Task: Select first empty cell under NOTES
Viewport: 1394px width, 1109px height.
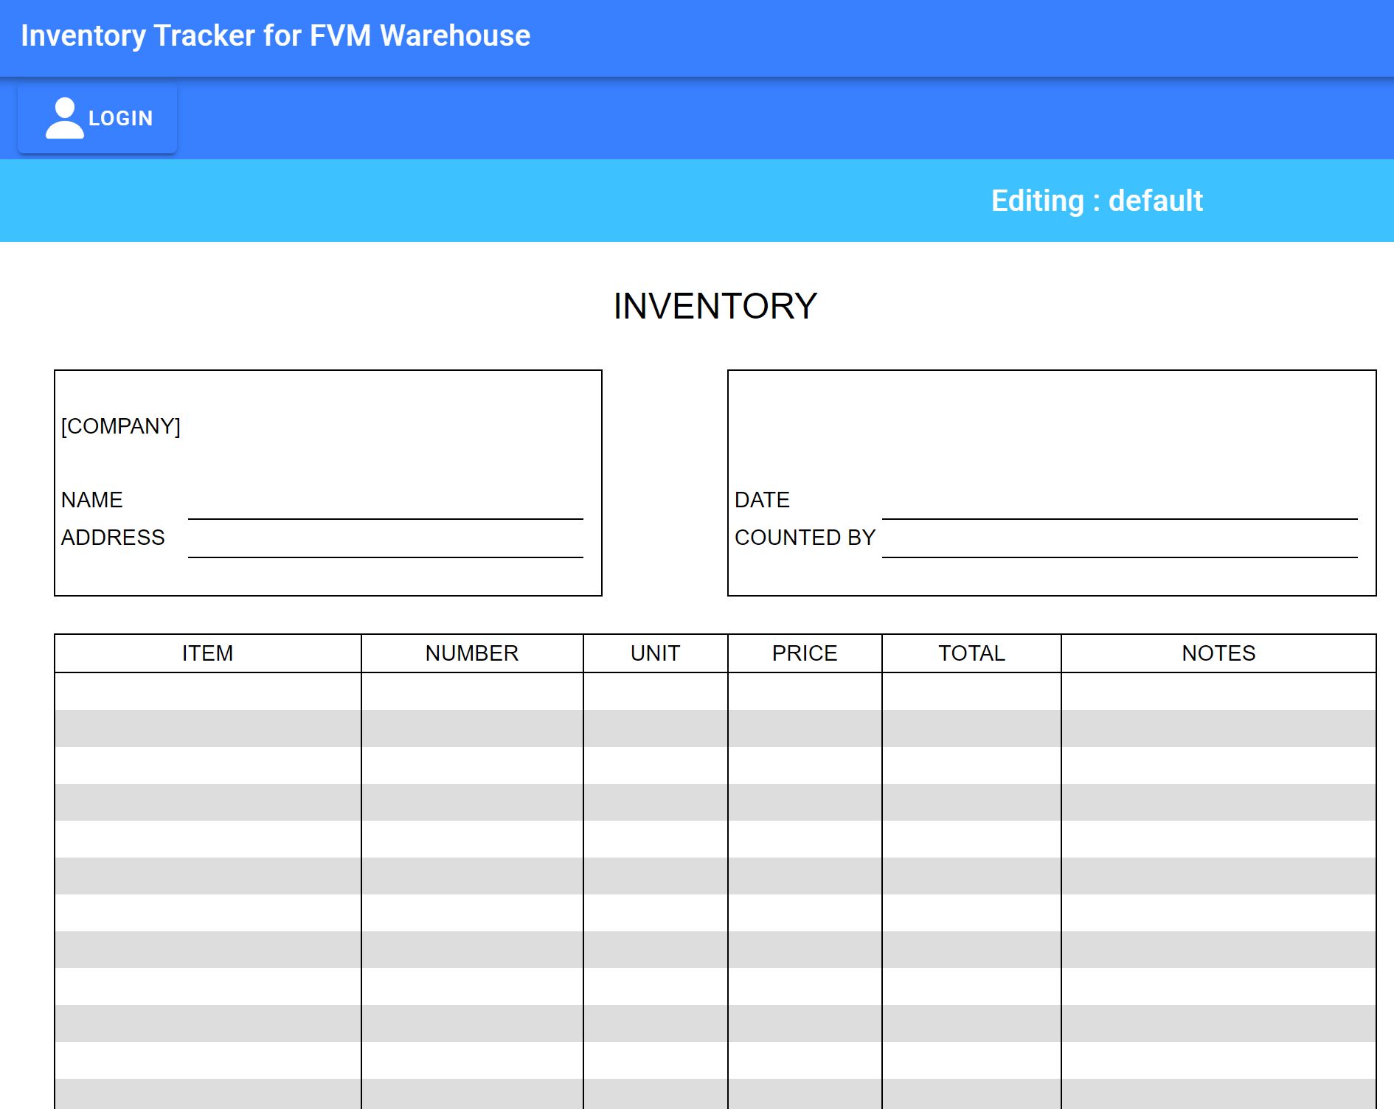Action: pyautogui.click(x=1218, y=692)
